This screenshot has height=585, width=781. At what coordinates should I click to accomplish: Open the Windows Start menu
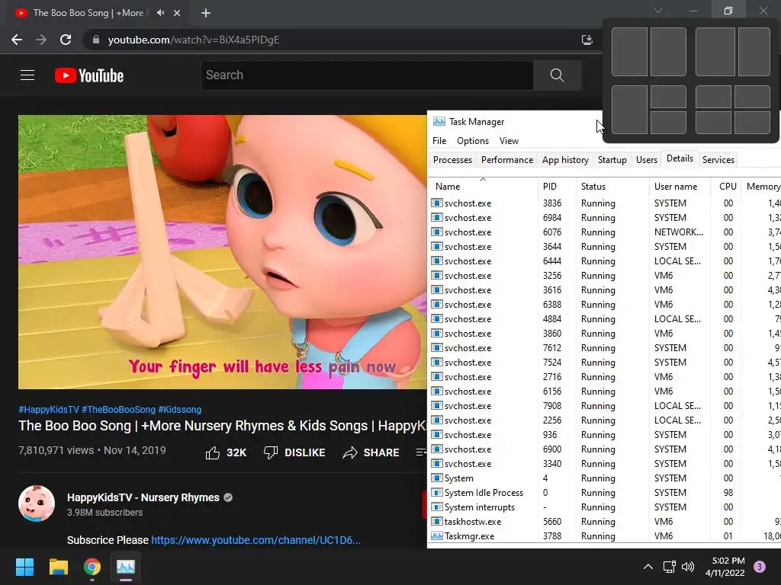(x=24, y=567)
